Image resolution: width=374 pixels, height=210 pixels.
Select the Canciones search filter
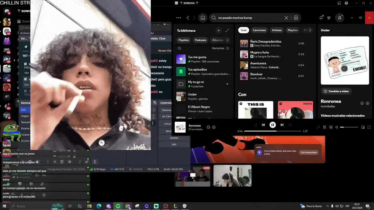pyautogui.click(x=259, y=30)
